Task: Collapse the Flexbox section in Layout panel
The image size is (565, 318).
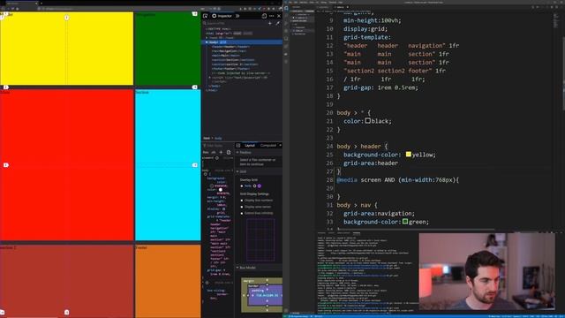Action: [237, 153]
